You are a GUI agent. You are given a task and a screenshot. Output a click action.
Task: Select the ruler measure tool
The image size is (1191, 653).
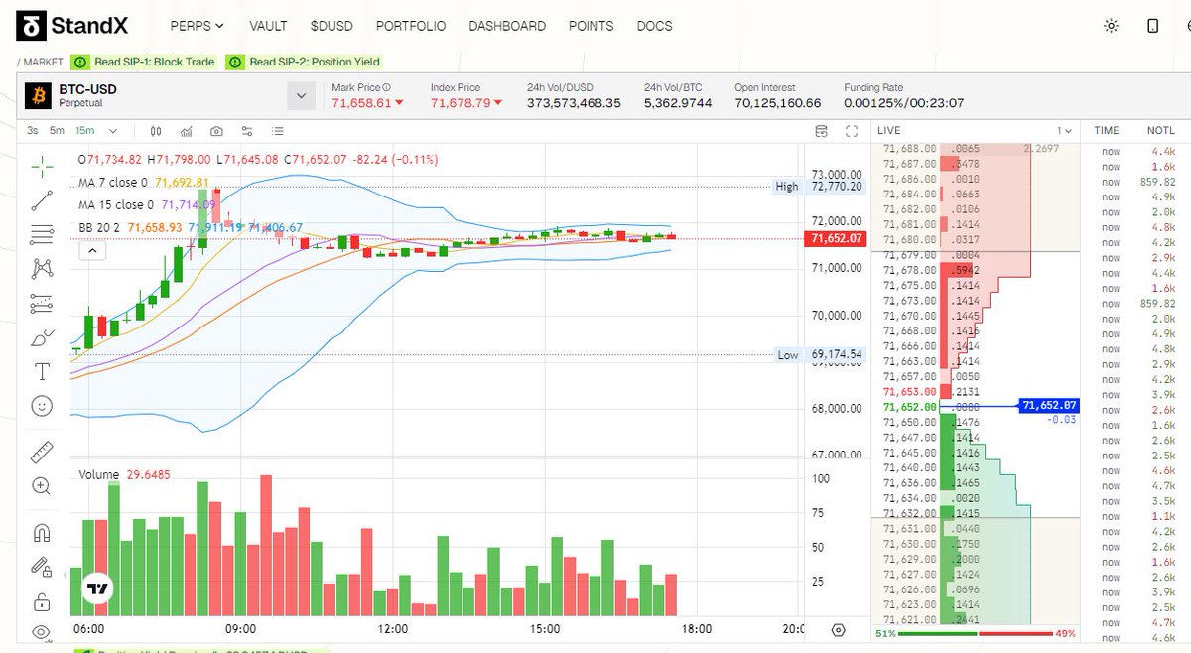pos(42,453)
